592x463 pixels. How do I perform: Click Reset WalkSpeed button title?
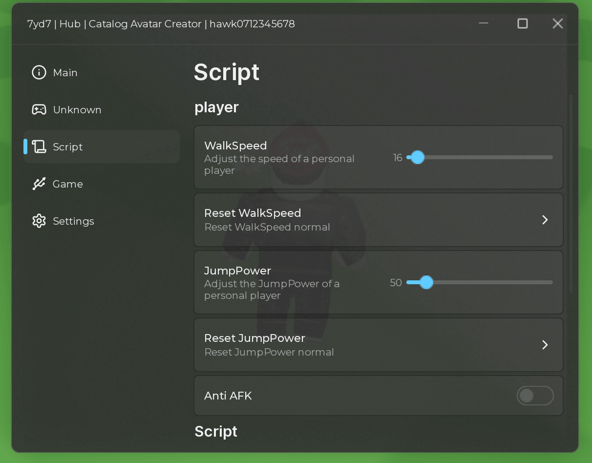[253, 213]
